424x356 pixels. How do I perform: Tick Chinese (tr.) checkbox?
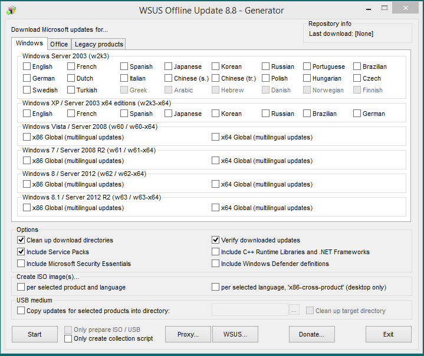click(215, 78)
